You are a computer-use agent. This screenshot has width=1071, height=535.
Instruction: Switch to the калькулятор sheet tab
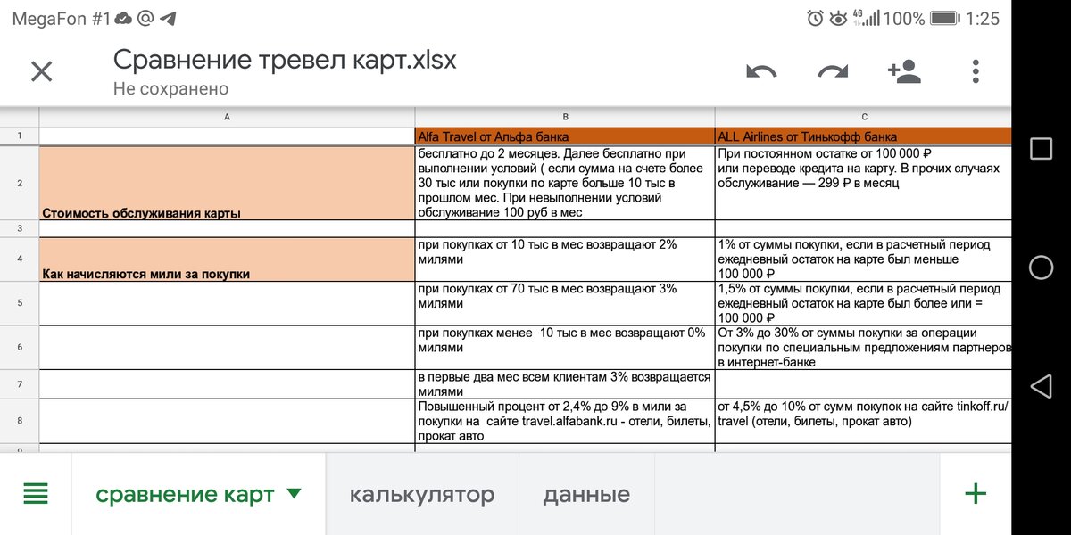(x=421, y=494)
